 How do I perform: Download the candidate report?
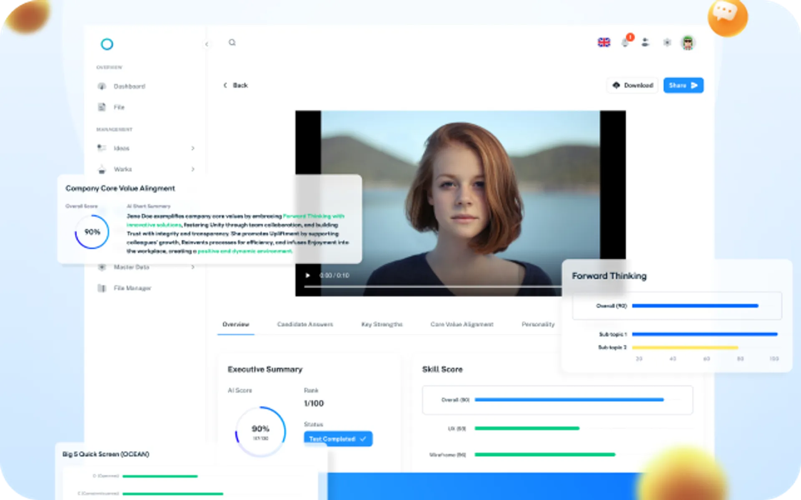coord(632,85)
